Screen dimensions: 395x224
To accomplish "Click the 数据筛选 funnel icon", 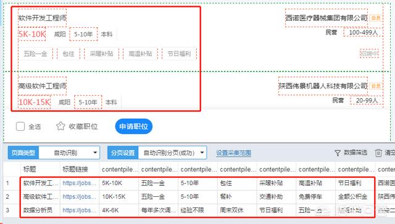I will (338, 152).
